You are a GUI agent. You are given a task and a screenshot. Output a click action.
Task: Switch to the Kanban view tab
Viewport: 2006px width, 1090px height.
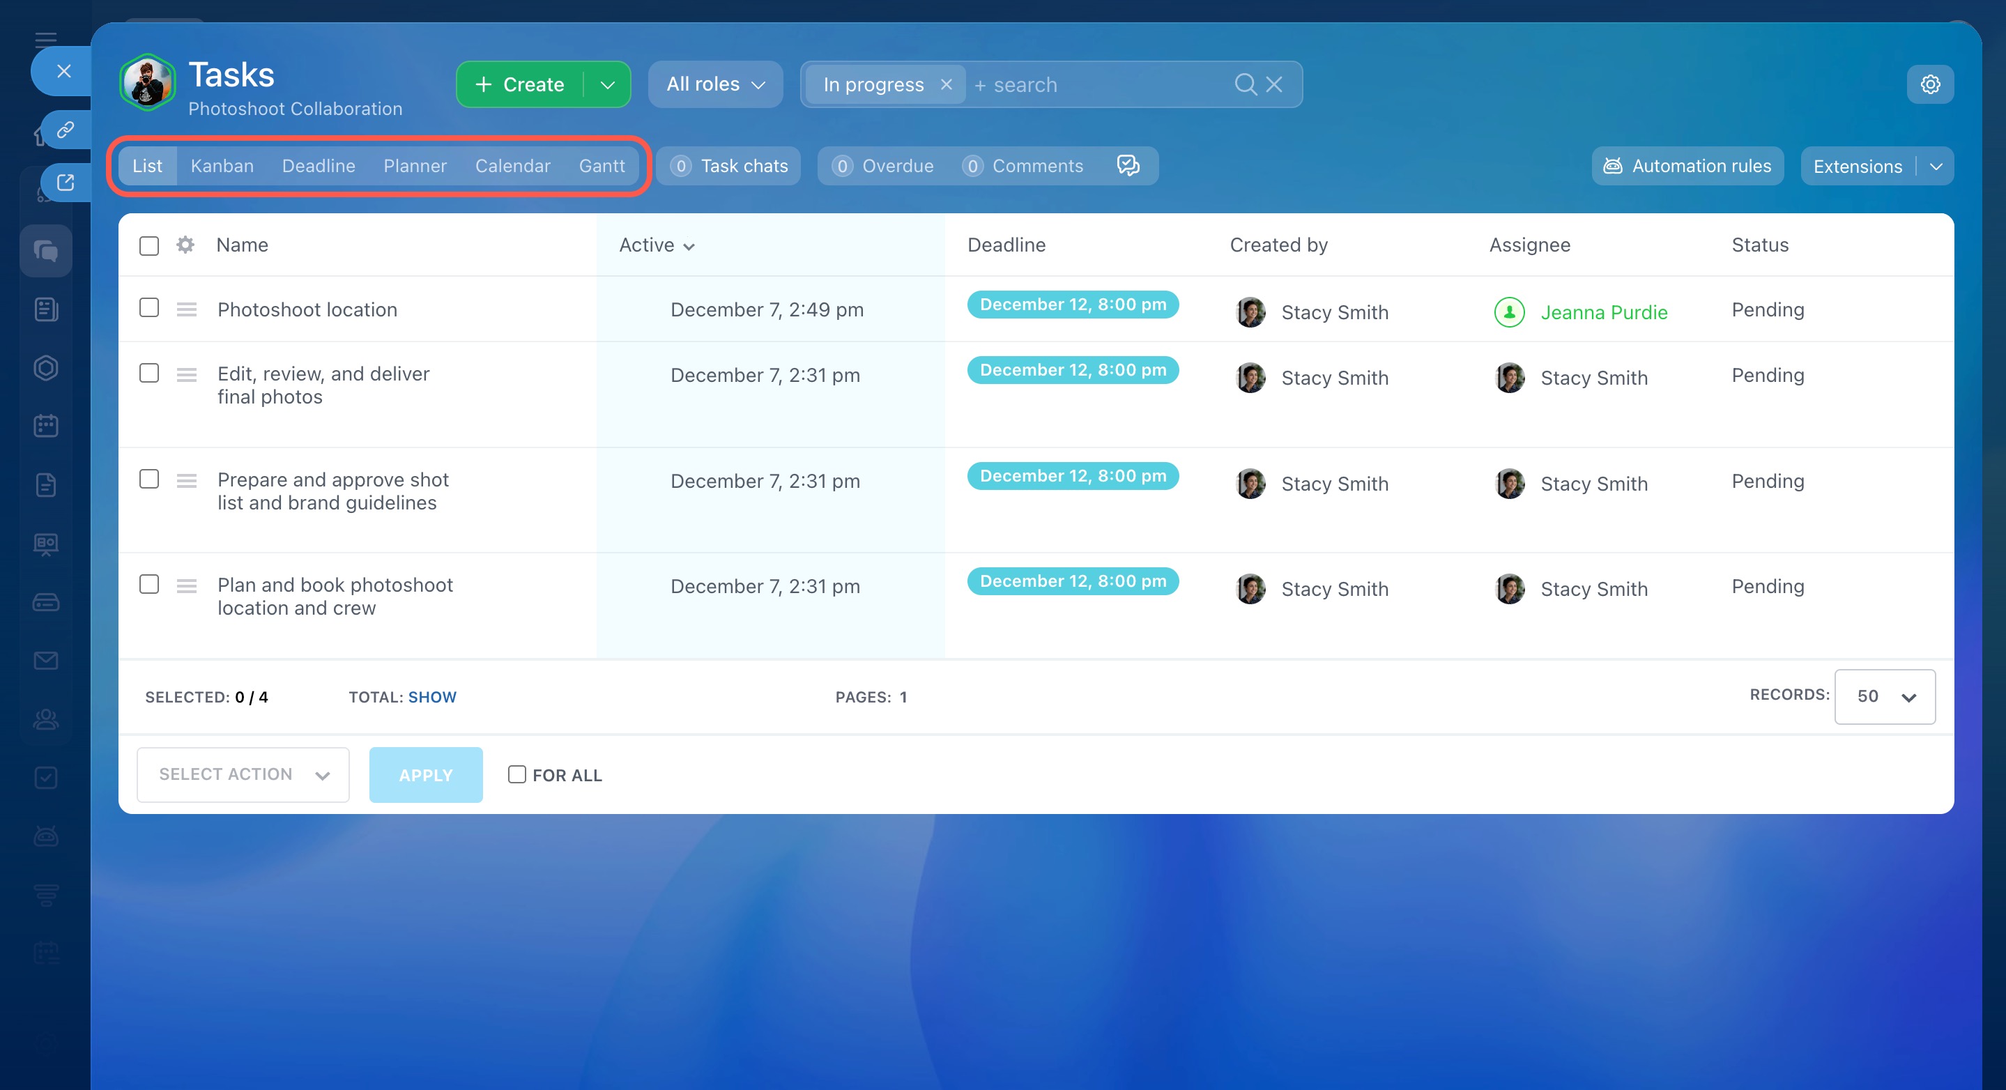(222, 166)
